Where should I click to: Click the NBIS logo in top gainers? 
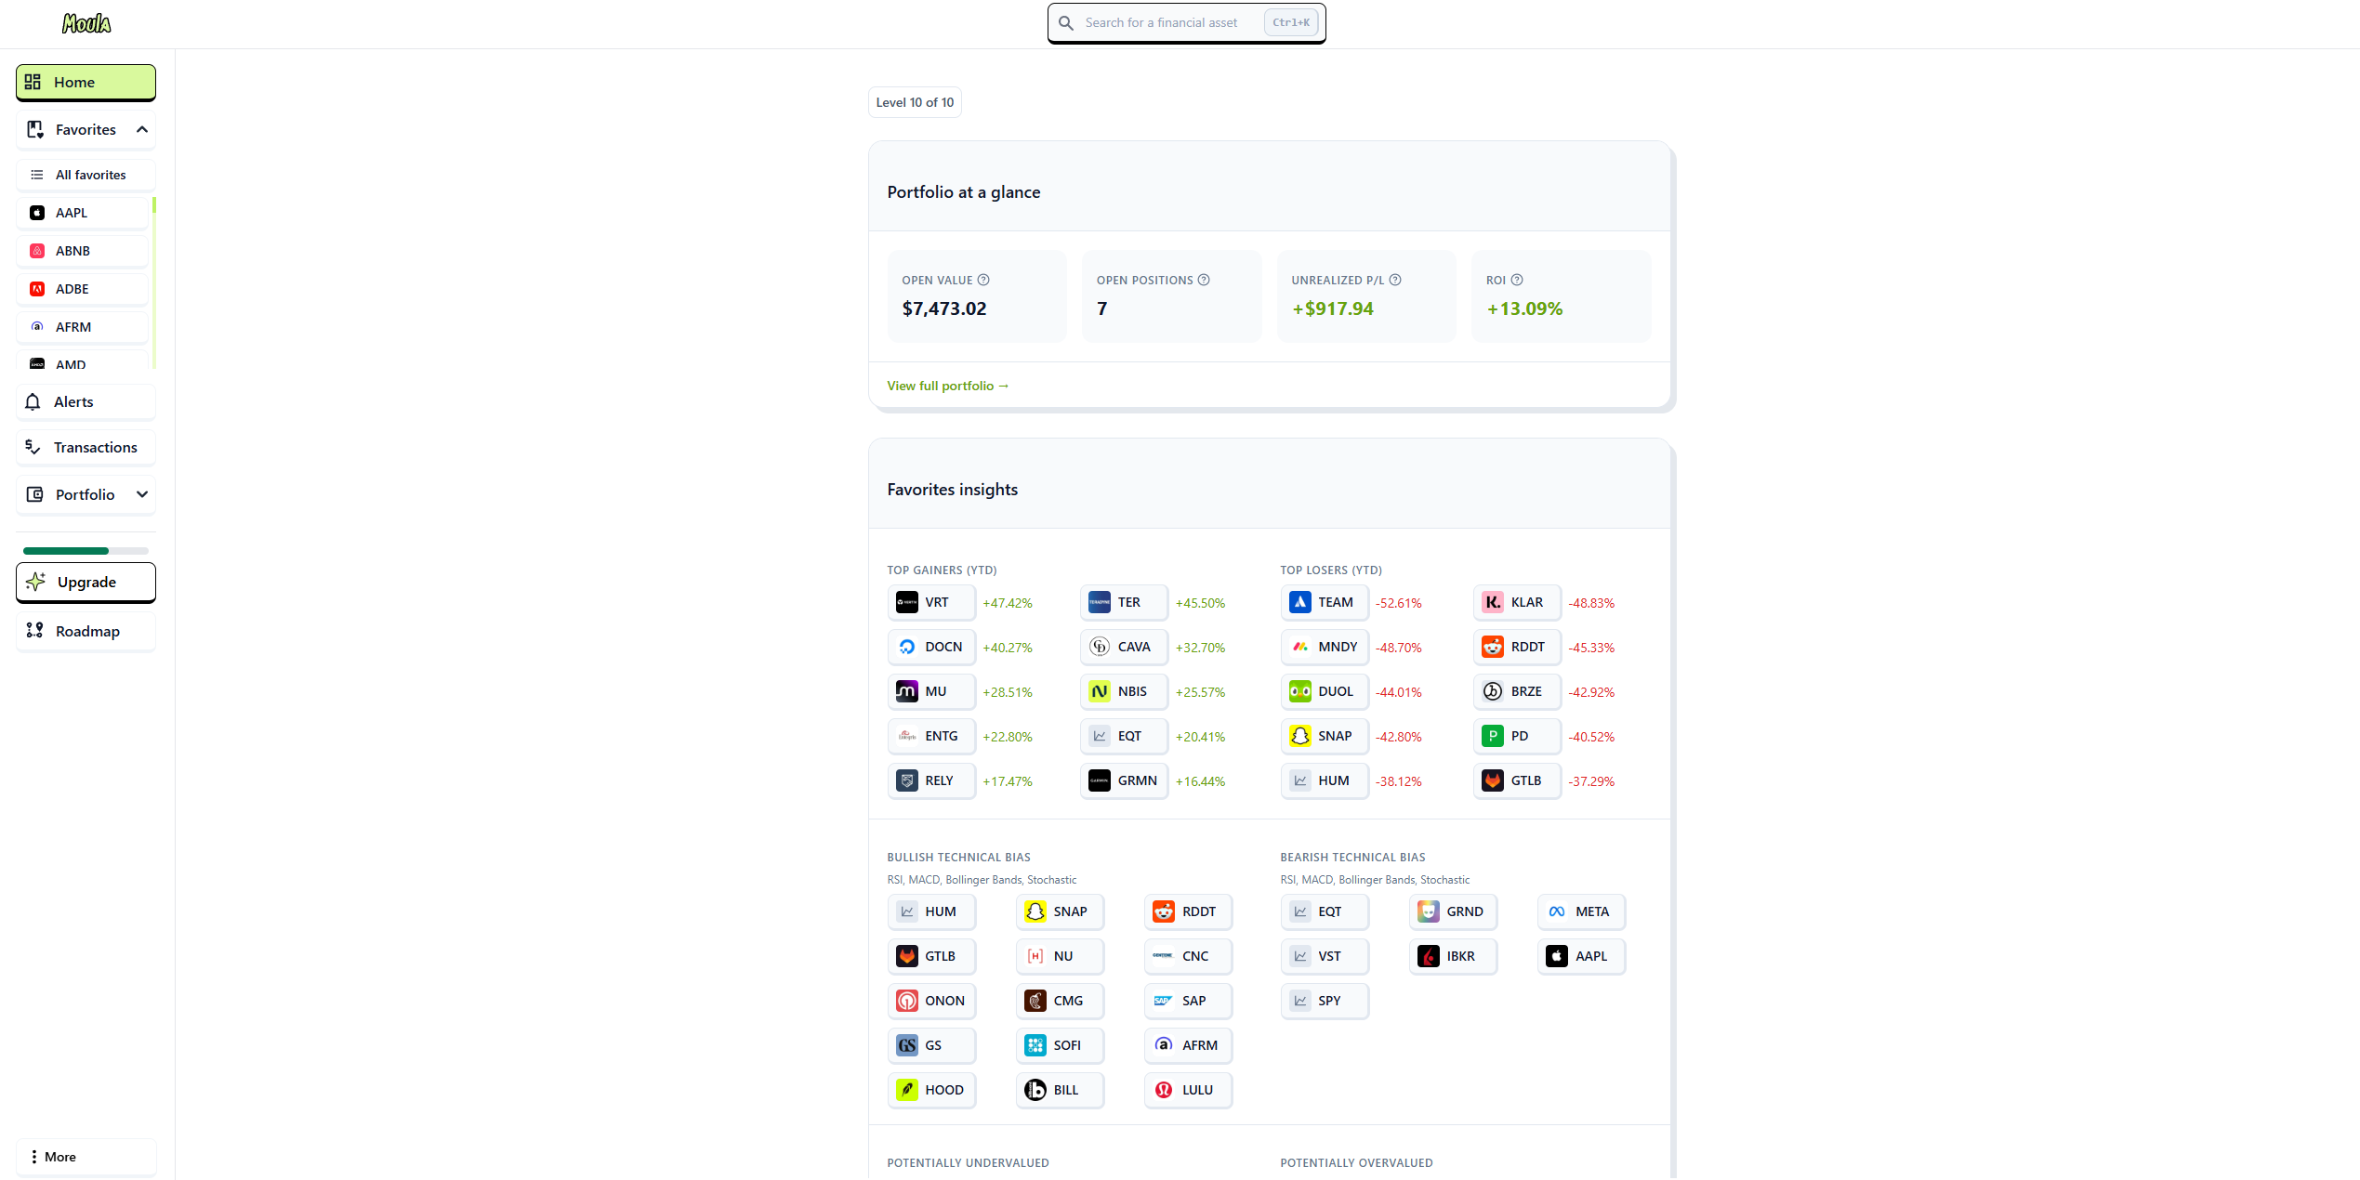(1100, 691)
